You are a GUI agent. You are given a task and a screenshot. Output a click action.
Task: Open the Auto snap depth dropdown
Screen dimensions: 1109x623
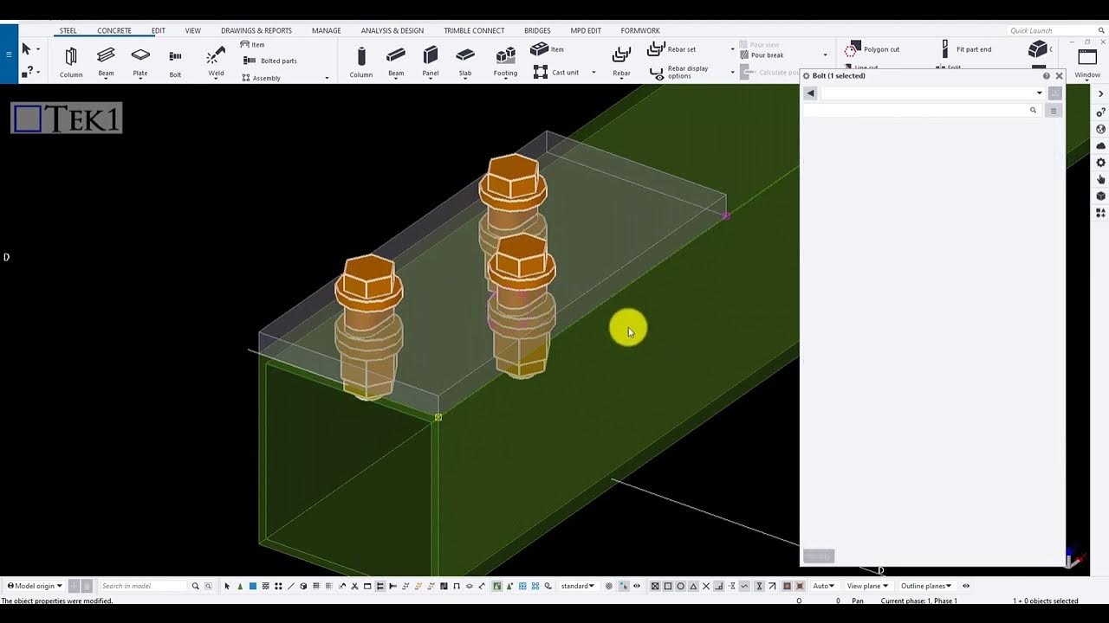823,586
